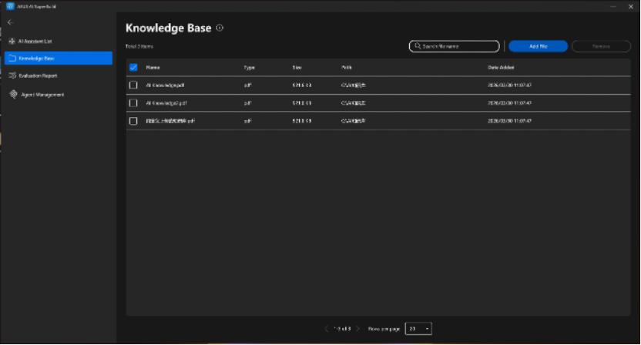Click the Remove button
The width and height of the screenshot is (641, 345).
601,46
